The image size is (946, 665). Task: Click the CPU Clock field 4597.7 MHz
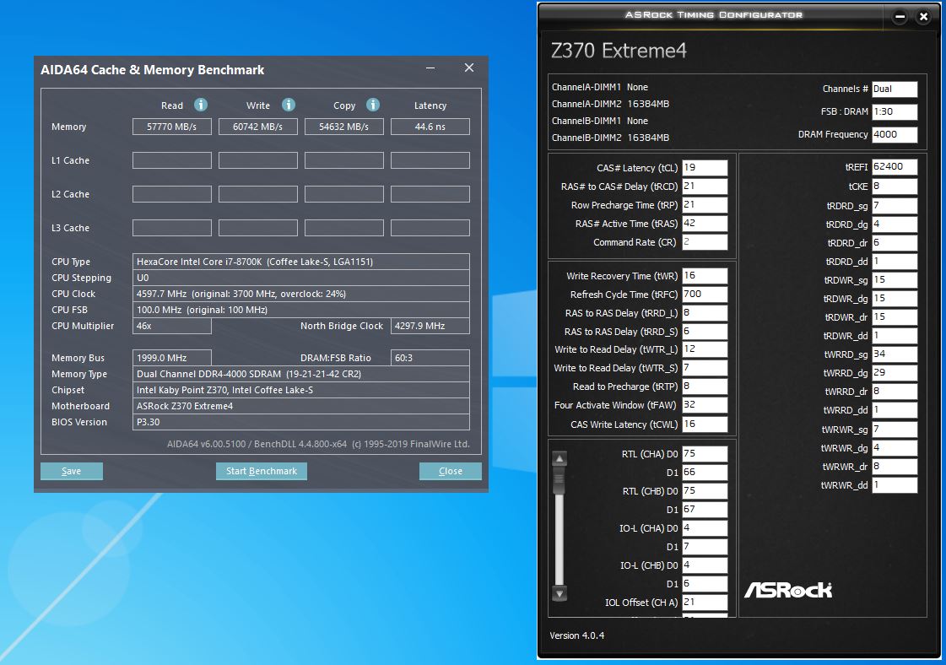[x=300, y=294]
